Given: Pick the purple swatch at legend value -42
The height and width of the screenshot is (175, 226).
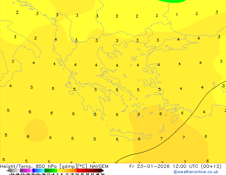Looking at the screenshot, I should click(x=21, y=170).
